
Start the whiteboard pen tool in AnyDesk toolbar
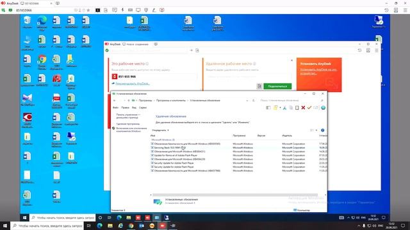[154, 10]
